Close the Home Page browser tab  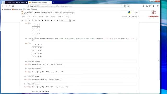[x=26, y=2]
